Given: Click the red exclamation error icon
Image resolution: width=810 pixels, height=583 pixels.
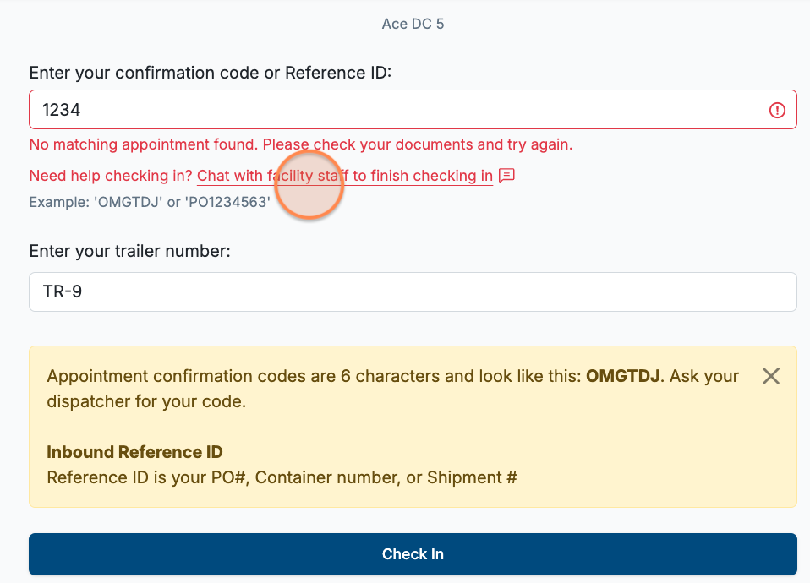Looking at the screenshot, I should pos(777,110).
